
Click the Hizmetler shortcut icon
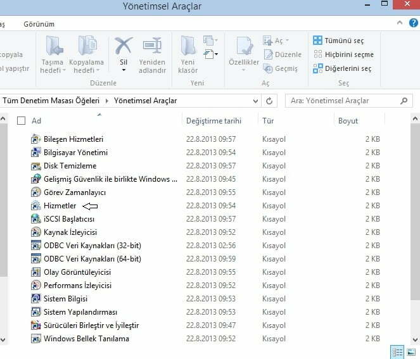point(36,206)
